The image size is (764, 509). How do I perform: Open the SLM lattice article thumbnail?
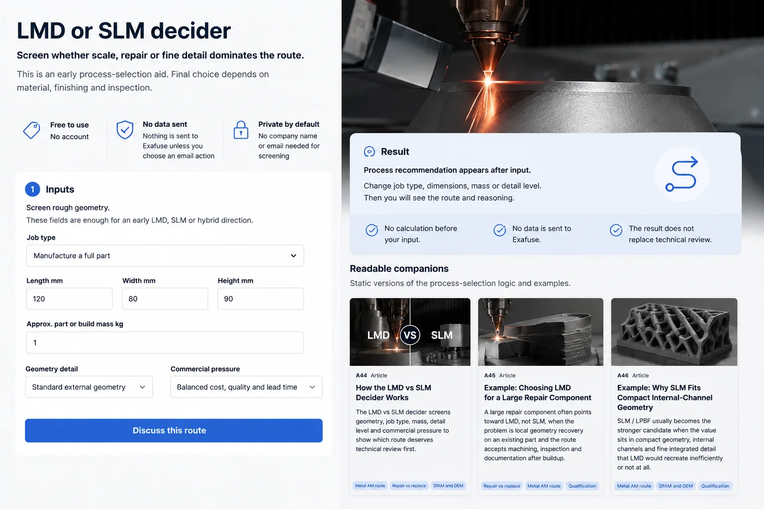[674, 332]
